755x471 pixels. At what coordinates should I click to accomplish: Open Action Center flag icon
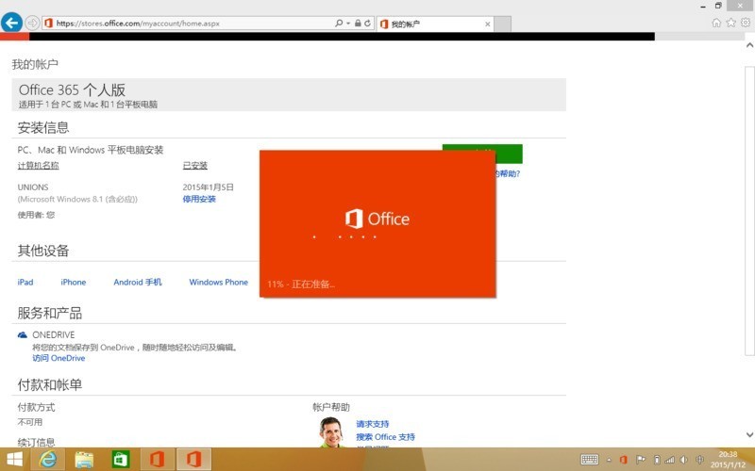click(x=641, y=460)
